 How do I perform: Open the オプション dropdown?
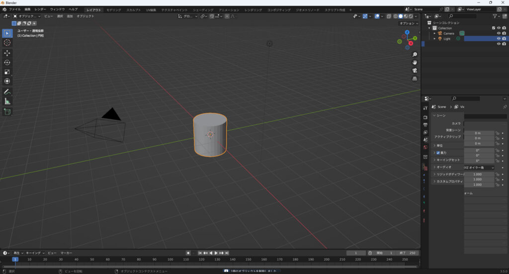(x=409, y=23)
